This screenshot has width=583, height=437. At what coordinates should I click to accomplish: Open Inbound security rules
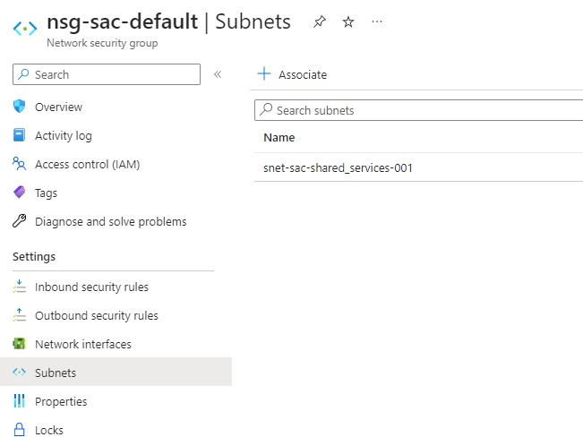click(x=91, y=287)
